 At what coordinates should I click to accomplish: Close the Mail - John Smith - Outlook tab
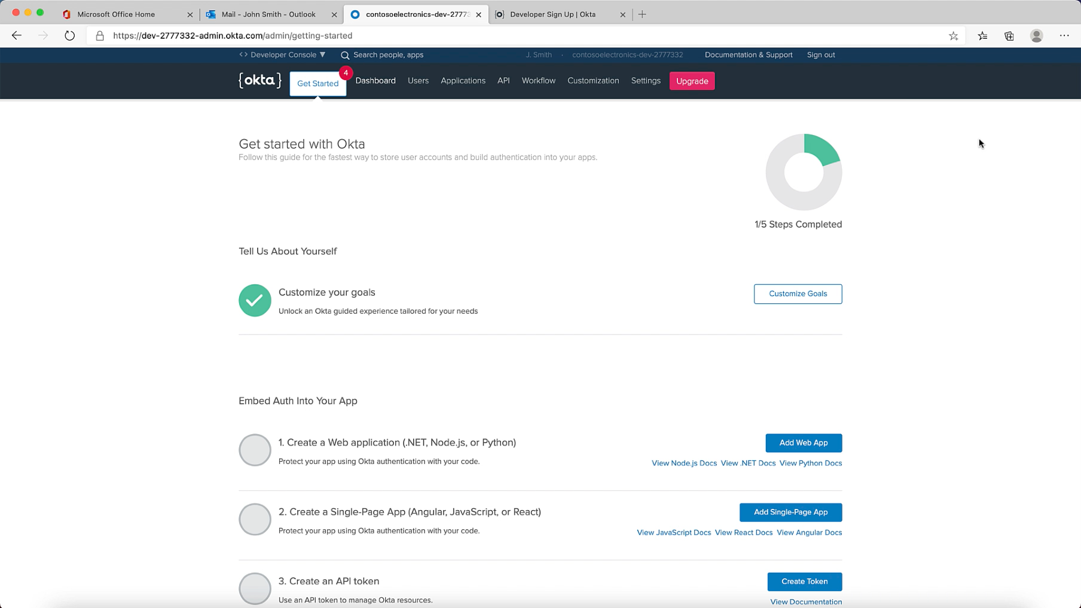(334, 14)
